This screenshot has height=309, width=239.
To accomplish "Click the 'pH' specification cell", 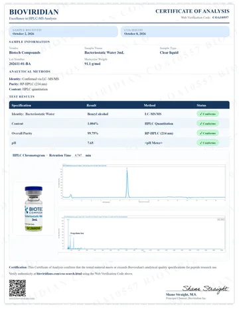I will point(14,143).
